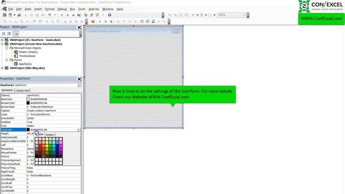Open Project Explorer via its toolbar icon

(86, 15)
